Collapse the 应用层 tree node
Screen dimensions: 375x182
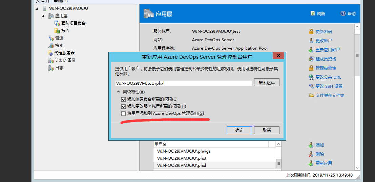click(x=43, y=16)
